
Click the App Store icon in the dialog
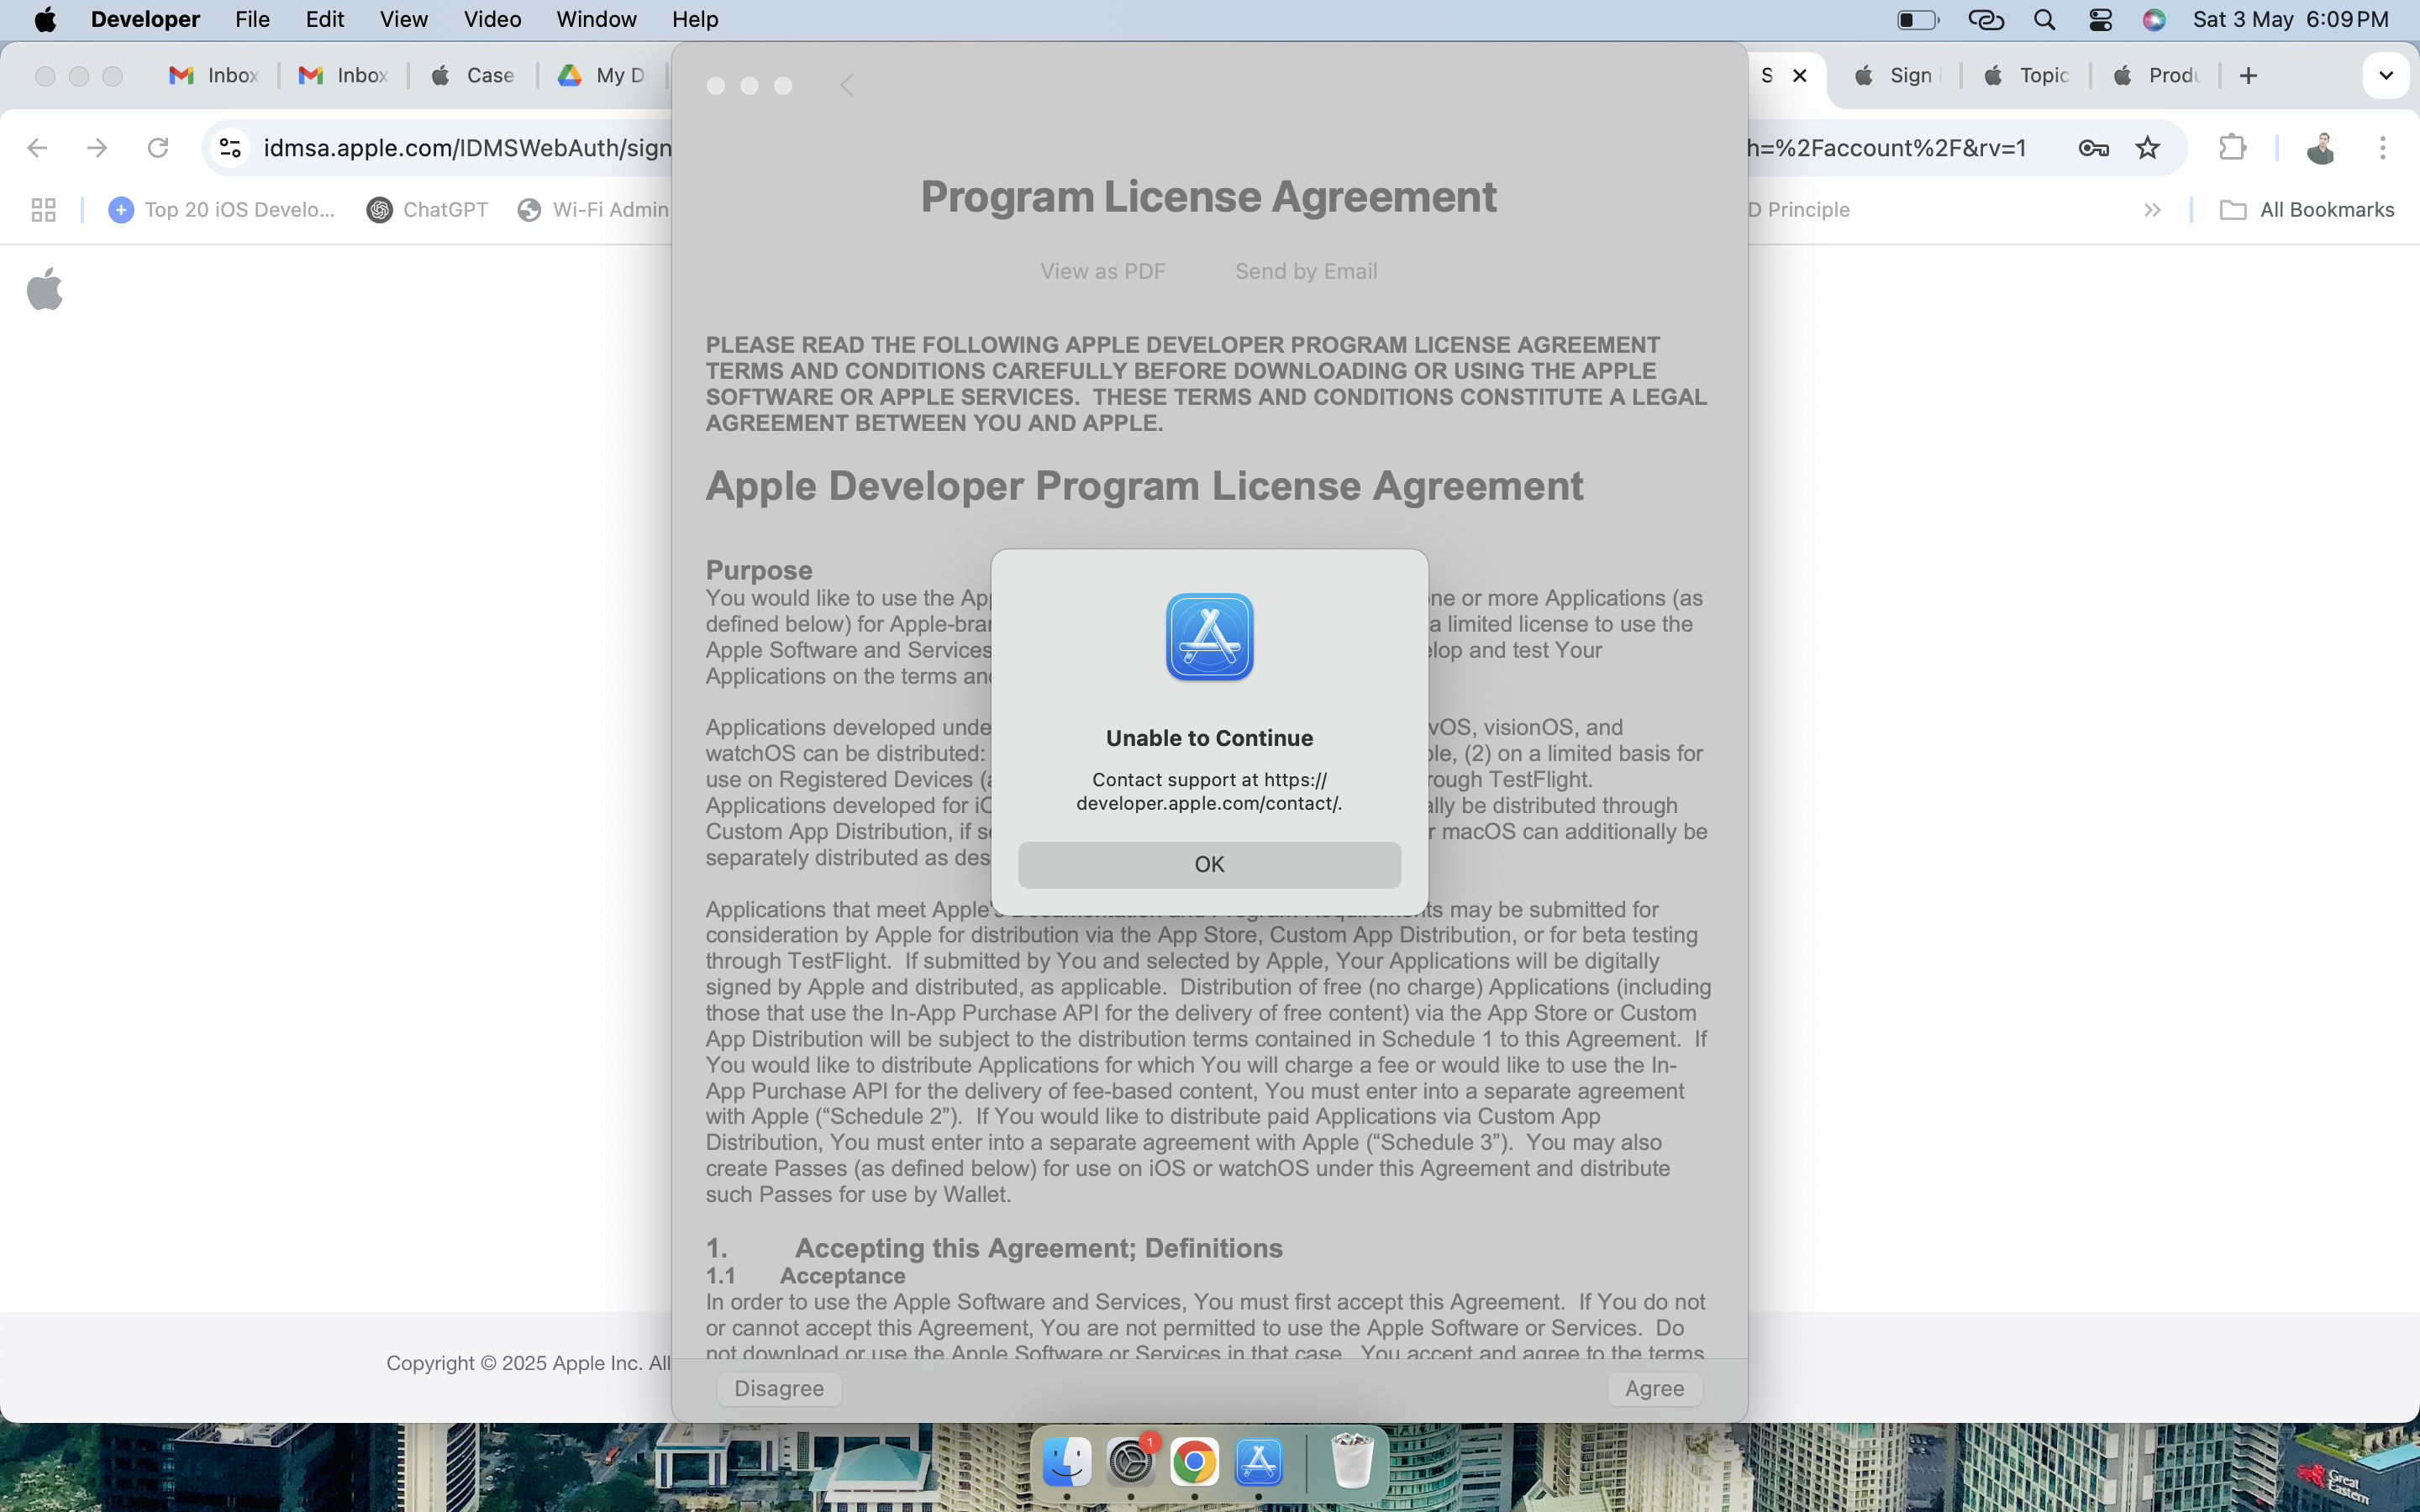(x=1209, y=637)
